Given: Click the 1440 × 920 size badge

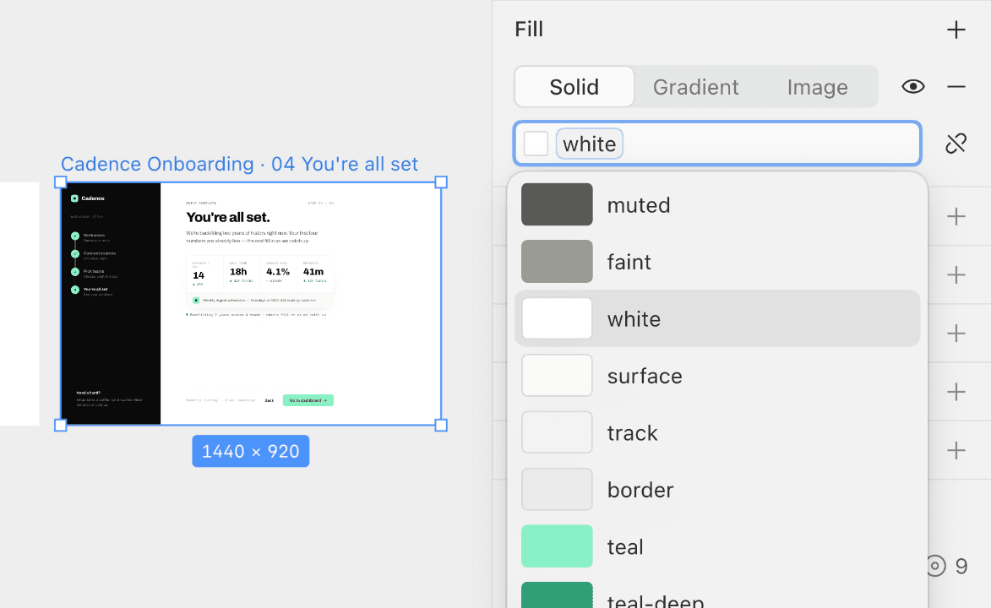Looking at the screenshot, I should coord(251,451).
